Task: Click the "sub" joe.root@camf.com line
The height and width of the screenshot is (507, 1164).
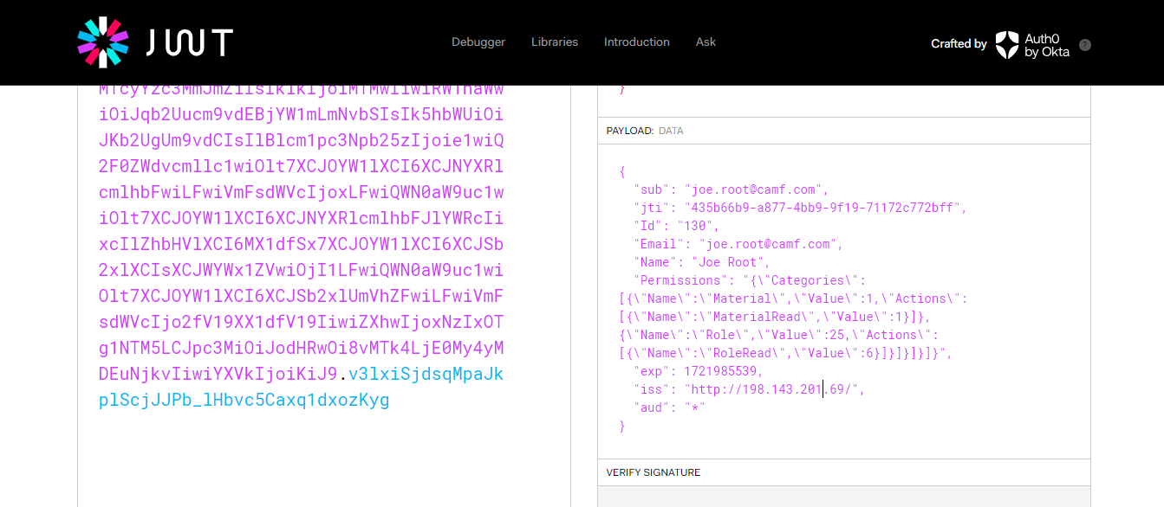Action: (732, 189)
